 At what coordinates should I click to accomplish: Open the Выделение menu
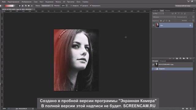[x=49, y=2]
